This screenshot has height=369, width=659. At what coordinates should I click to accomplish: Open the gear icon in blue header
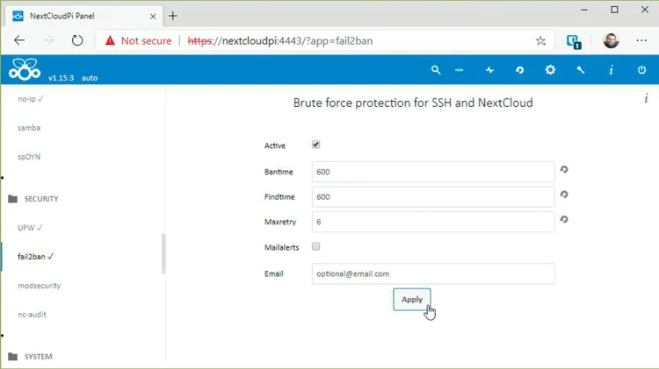550,70
